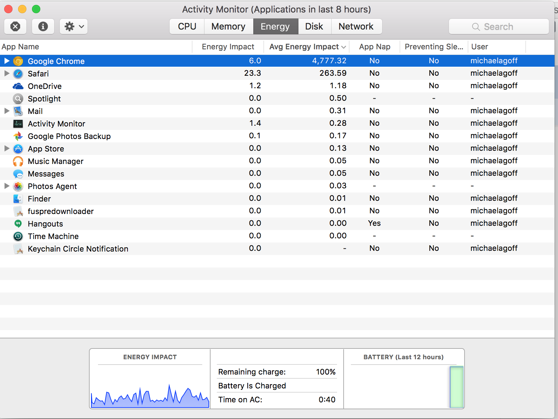
Task: Click the Safari compass icon
Action: point(18,74)
